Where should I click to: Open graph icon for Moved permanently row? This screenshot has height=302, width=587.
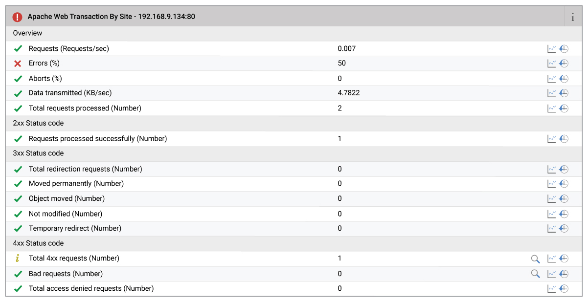pos(552,184)
